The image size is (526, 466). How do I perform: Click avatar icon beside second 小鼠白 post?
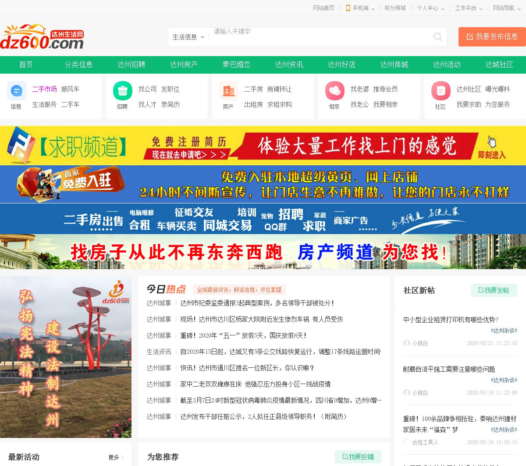tap(407, 393)
